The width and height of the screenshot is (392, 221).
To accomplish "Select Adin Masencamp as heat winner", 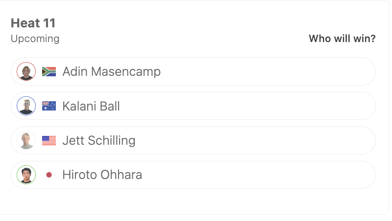I will [193, 71].
